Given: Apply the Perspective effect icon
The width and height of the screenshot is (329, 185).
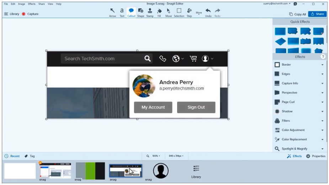Looking at the screenshot, I should click(277, 93).
